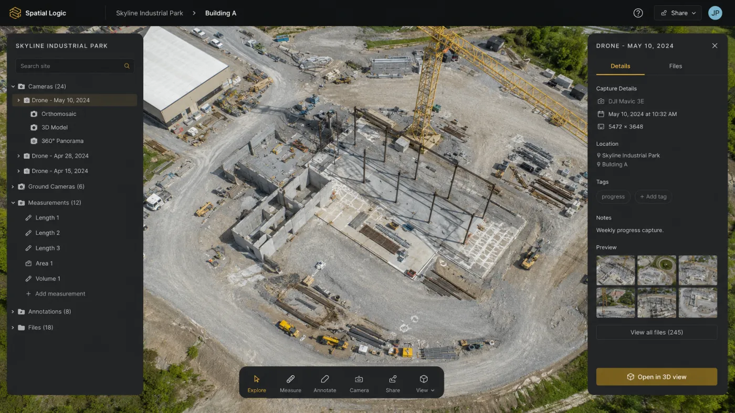Expand the Files (18) node
Viewport: 735px width, 413px height.
pyautogui.click(x=13, y=328)
